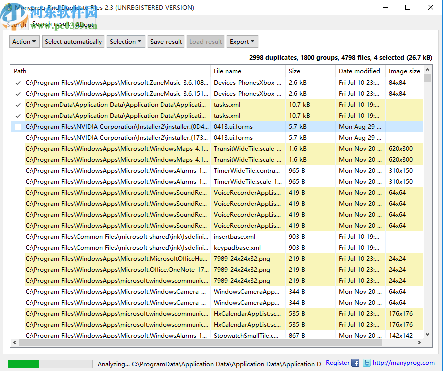Open the Register link
This screenshot has height=371, width=443.
pos(337,363)
